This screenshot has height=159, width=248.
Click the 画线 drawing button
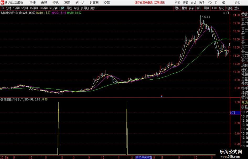pyautogui.click(x=207, y=8)
